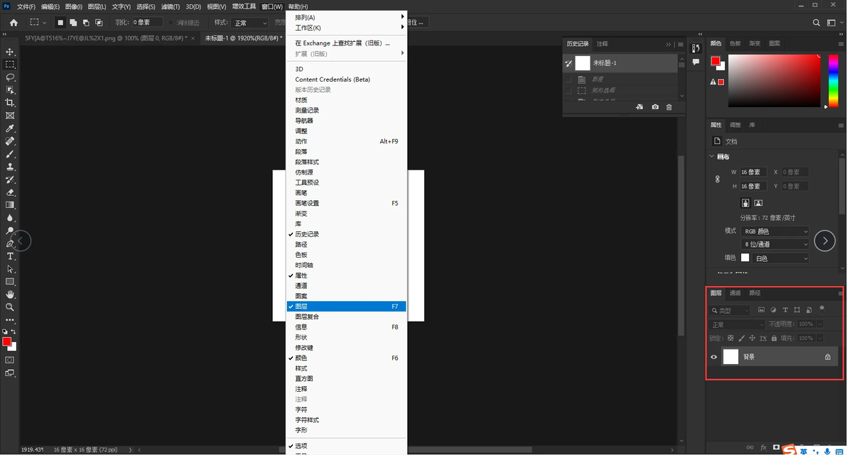This screenshot has width=847, height=455.
Task: Click the circular next arrow at right
Action: point(825,241)
